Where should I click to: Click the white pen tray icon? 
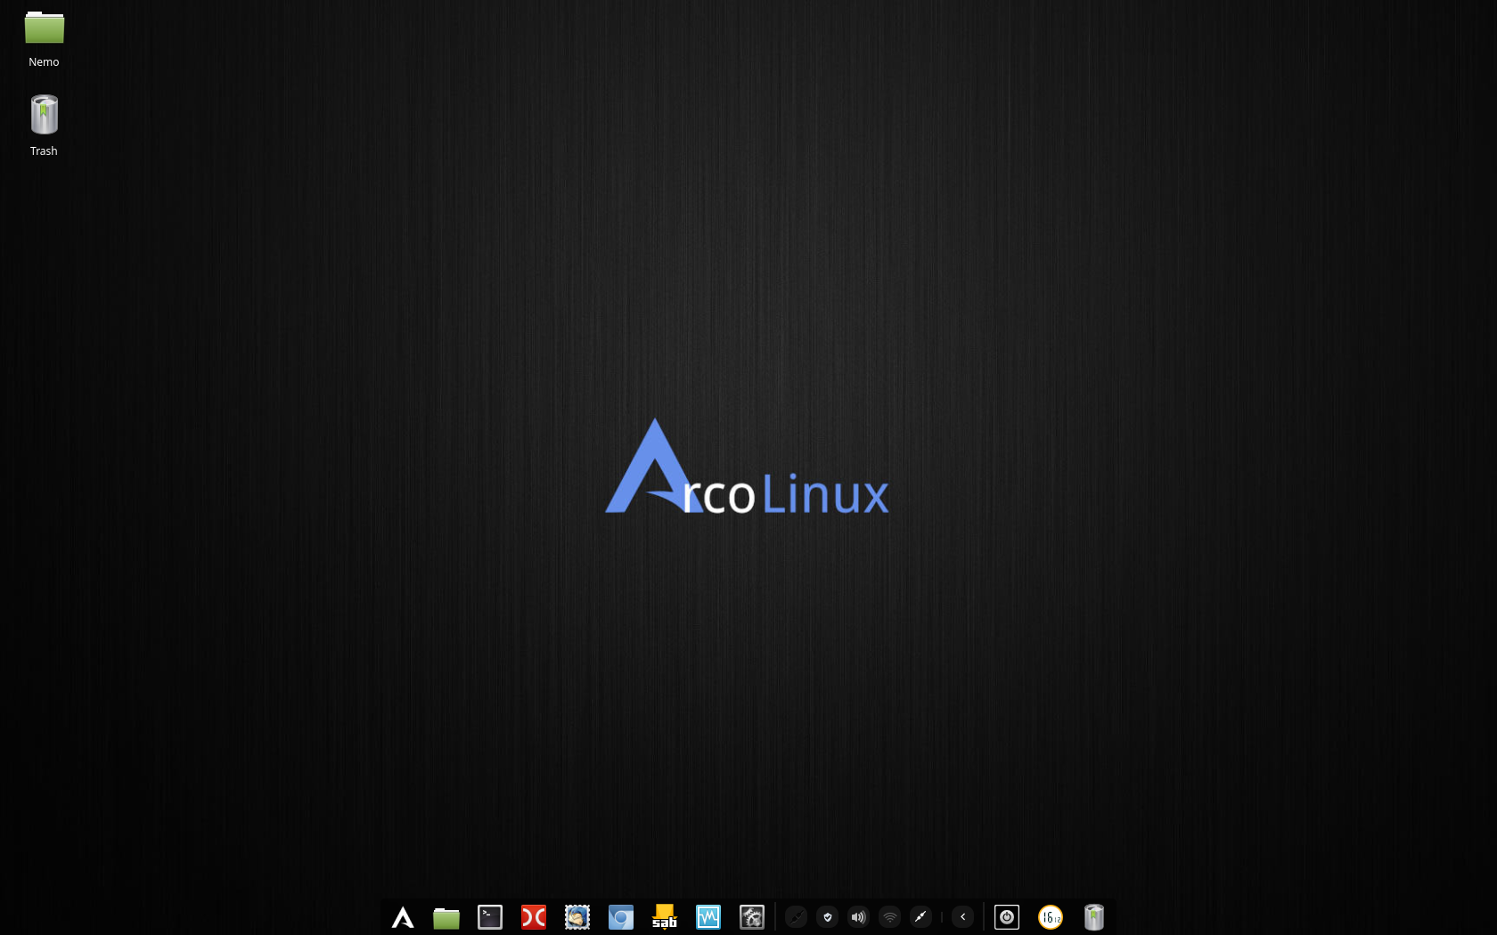(921, 917)
